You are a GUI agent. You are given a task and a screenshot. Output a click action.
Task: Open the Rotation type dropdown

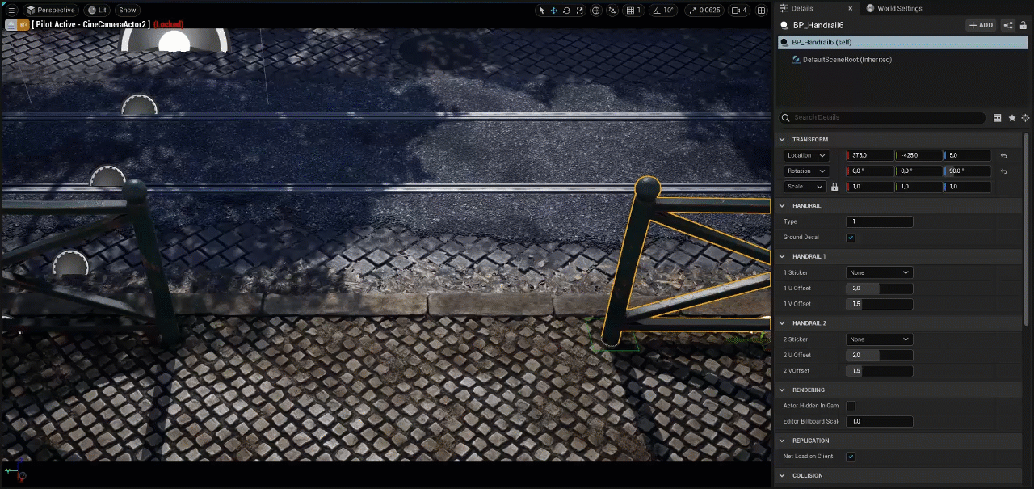point(806,171)
